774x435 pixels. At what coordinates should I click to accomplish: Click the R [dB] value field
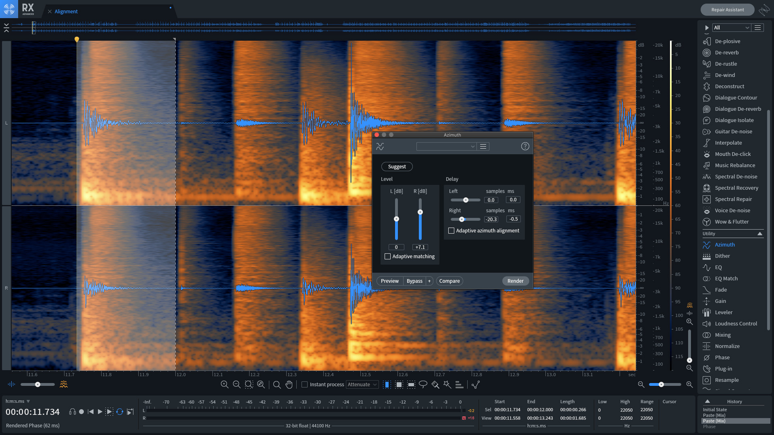tap(420, 247)
